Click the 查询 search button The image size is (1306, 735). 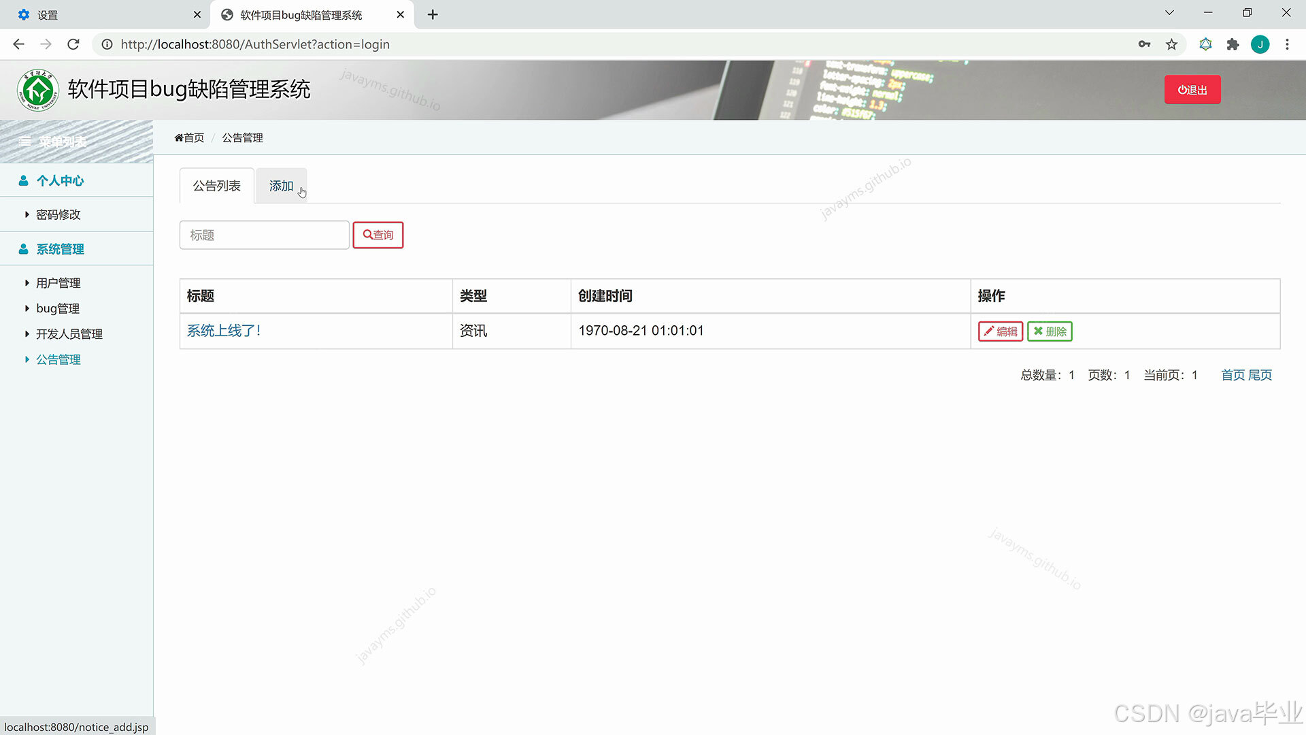tap(378, 235)
